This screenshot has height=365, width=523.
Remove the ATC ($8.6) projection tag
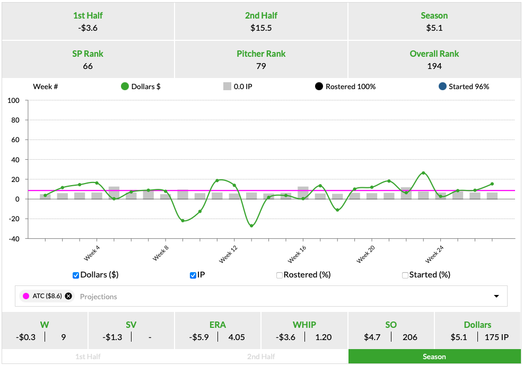(68, 296)
